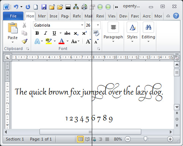Click the horizontal scrollbar right arrow

171,132
